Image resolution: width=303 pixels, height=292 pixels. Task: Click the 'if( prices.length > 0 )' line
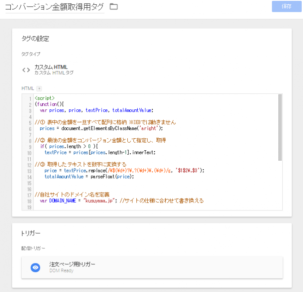[69, 146]
